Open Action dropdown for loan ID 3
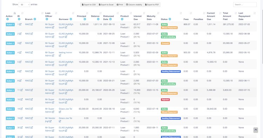 point(10,43)
